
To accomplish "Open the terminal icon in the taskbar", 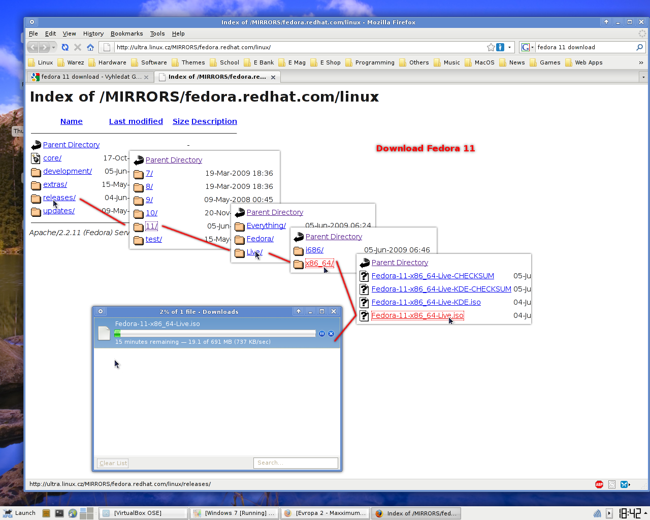I will [59, 513].
